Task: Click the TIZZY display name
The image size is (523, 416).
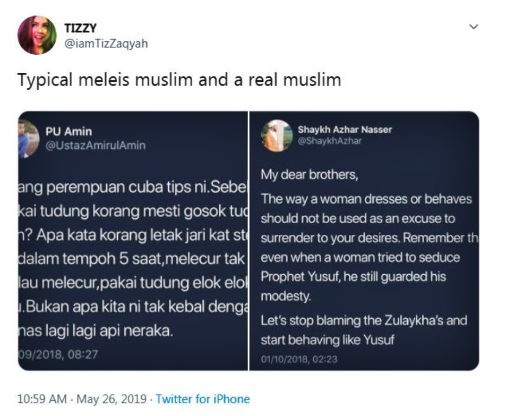Action: point(80,28)
